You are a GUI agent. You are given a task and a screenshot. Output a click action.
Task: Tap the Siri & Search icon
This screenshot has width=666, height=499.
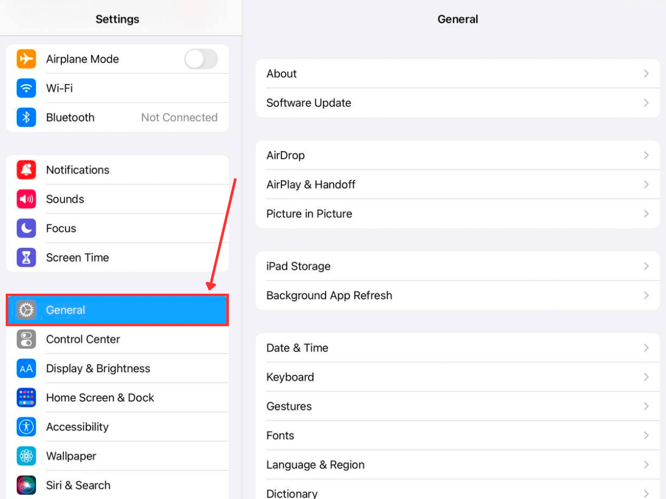(x=26, y=485)
